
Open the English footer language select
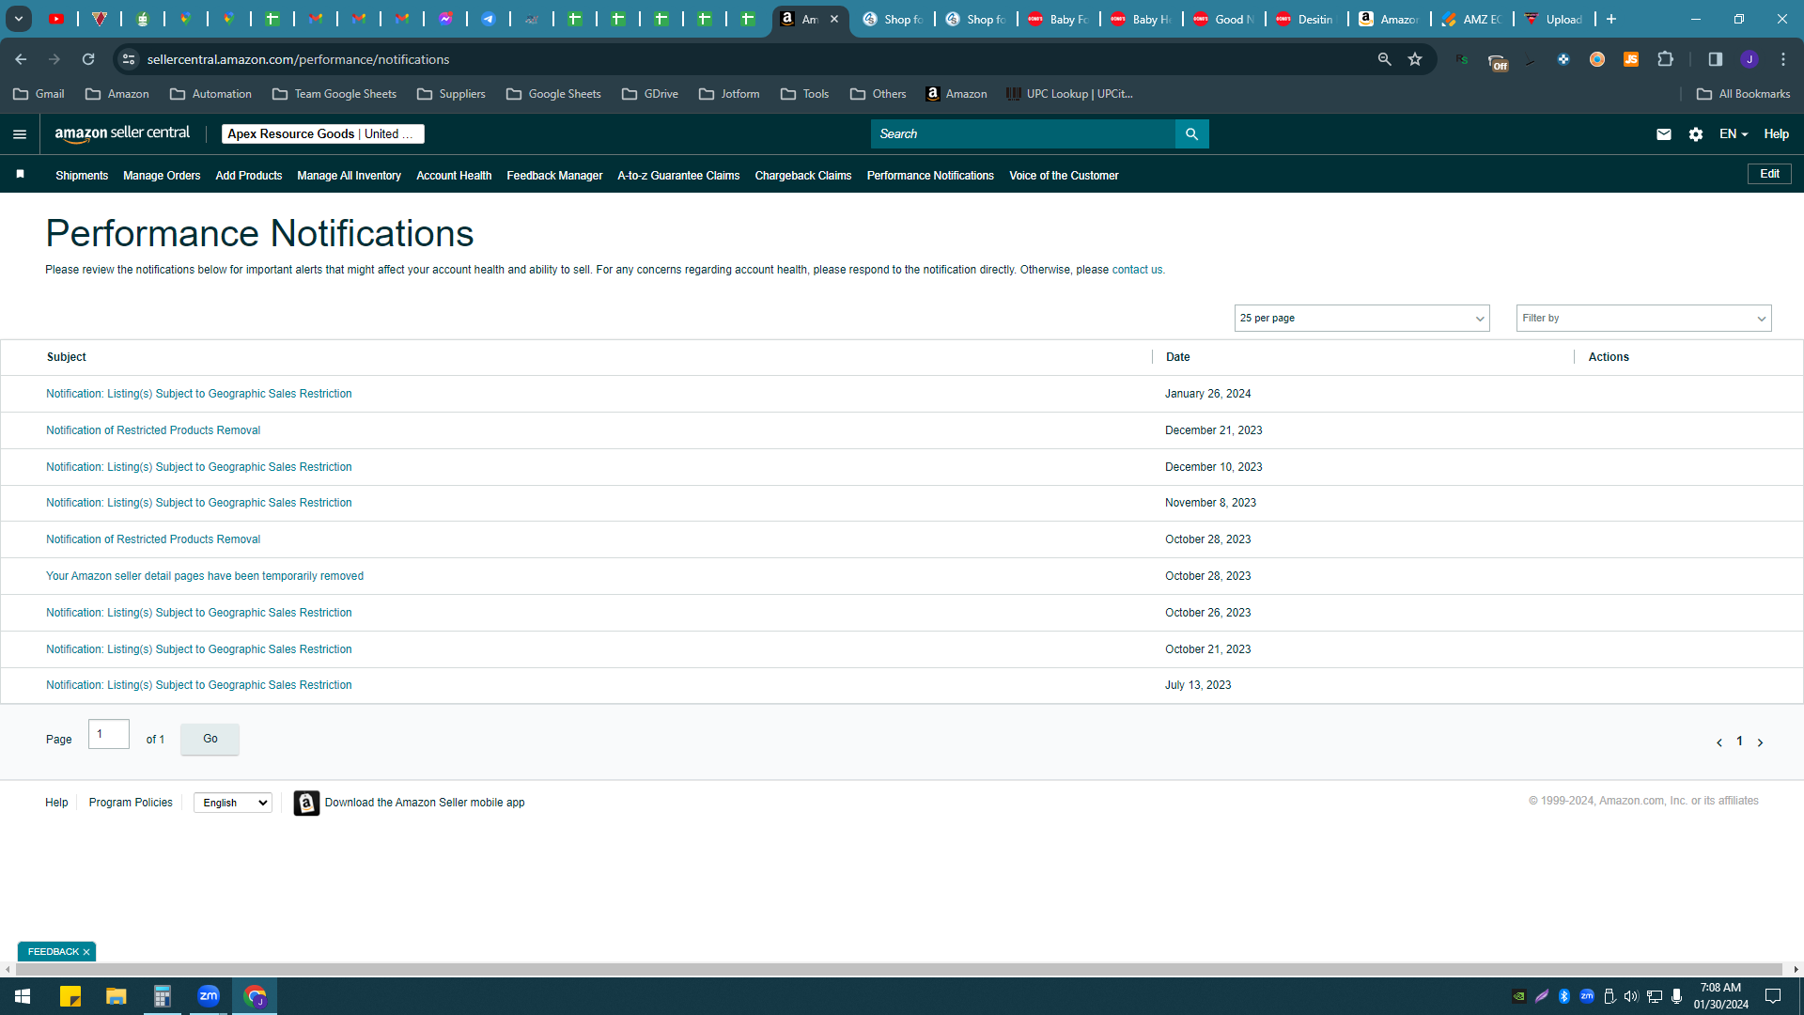[233, 803]
